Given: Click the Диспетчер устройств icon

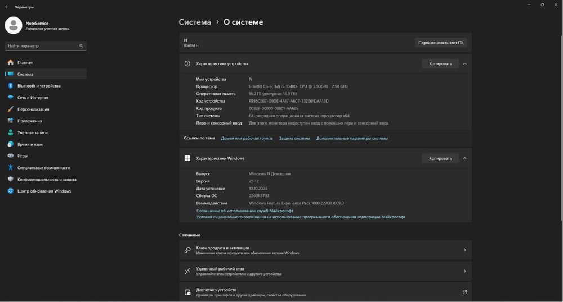Looking at the screenshot, I should pos(187,292).
